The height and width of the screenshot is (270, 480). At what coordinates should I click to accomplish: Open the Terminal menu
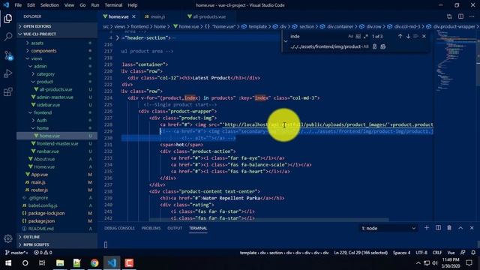tap(113, 5)
